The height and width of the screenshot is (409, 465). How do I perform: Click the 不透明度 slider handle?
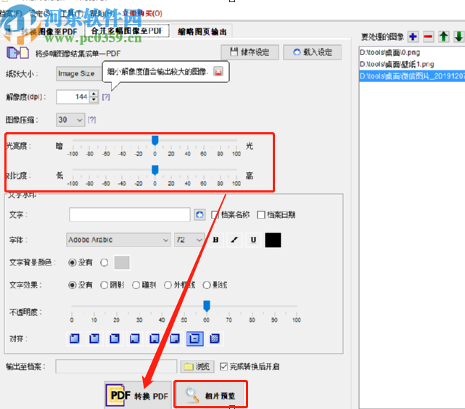[x=207, y=306]
